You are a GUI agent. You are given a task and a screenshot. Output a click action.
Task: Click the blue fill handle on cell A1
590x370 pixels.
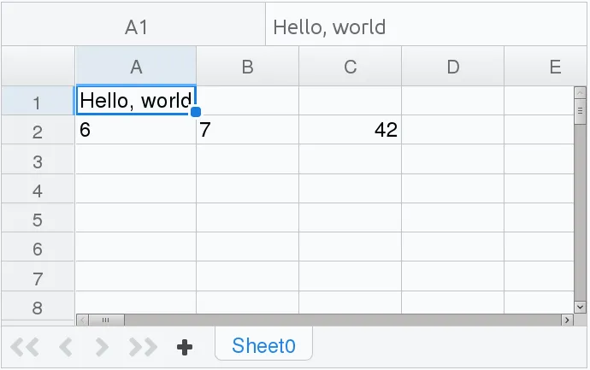(x=196, y=112)
